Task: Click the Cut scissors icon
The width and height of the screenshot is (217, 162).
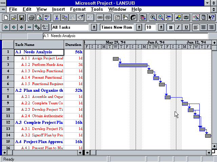Action: (57, 17)
